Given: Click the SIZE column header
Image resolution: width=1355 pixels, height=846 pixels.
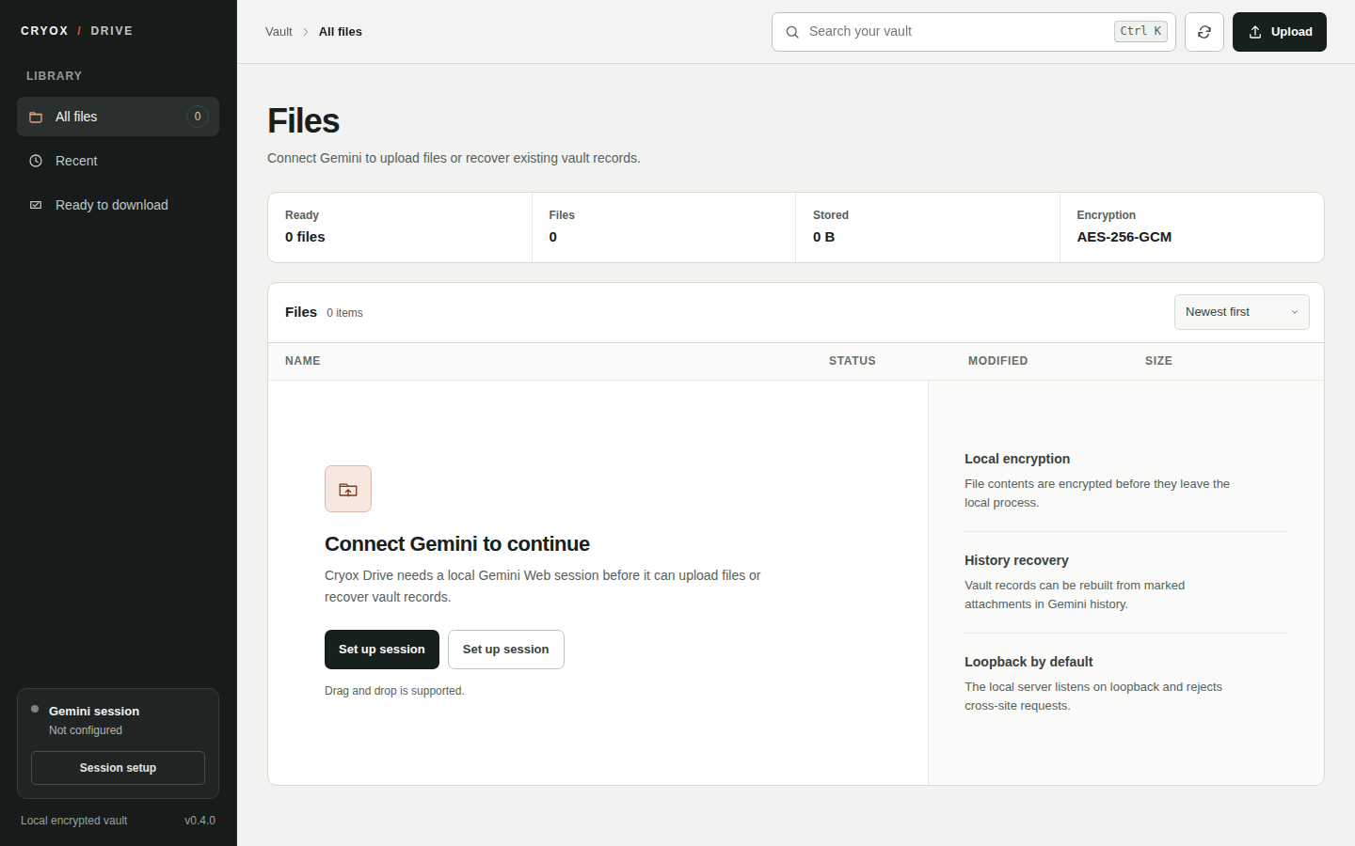Looking at the screenshot, I should coord(1158,361).
